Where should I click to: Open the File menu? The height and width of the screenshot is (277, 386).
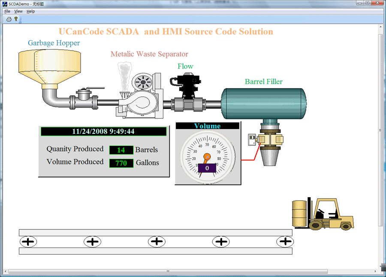tap(7, 11)
